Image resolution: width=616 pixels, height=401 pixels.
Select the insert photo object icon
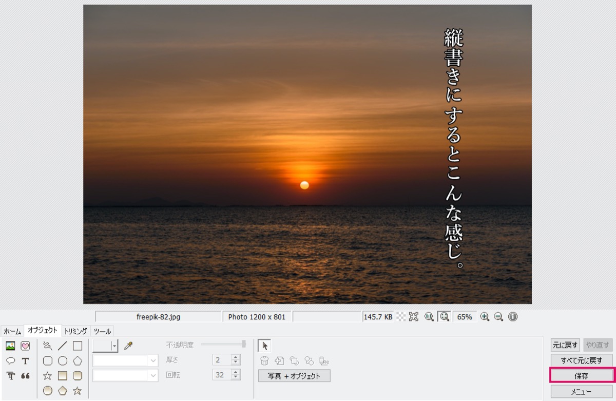click(10, 346)
